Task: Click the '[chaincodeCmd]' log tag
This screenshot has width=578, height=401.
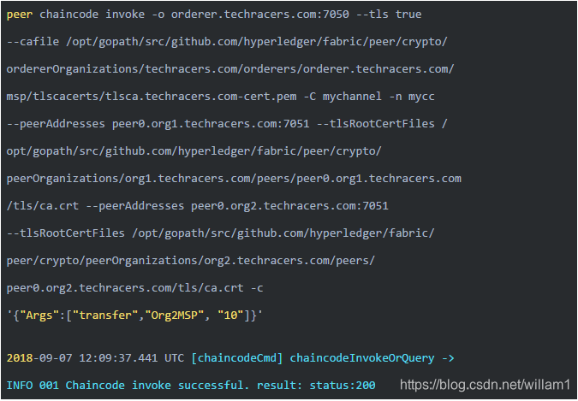Action: point(236,358)
